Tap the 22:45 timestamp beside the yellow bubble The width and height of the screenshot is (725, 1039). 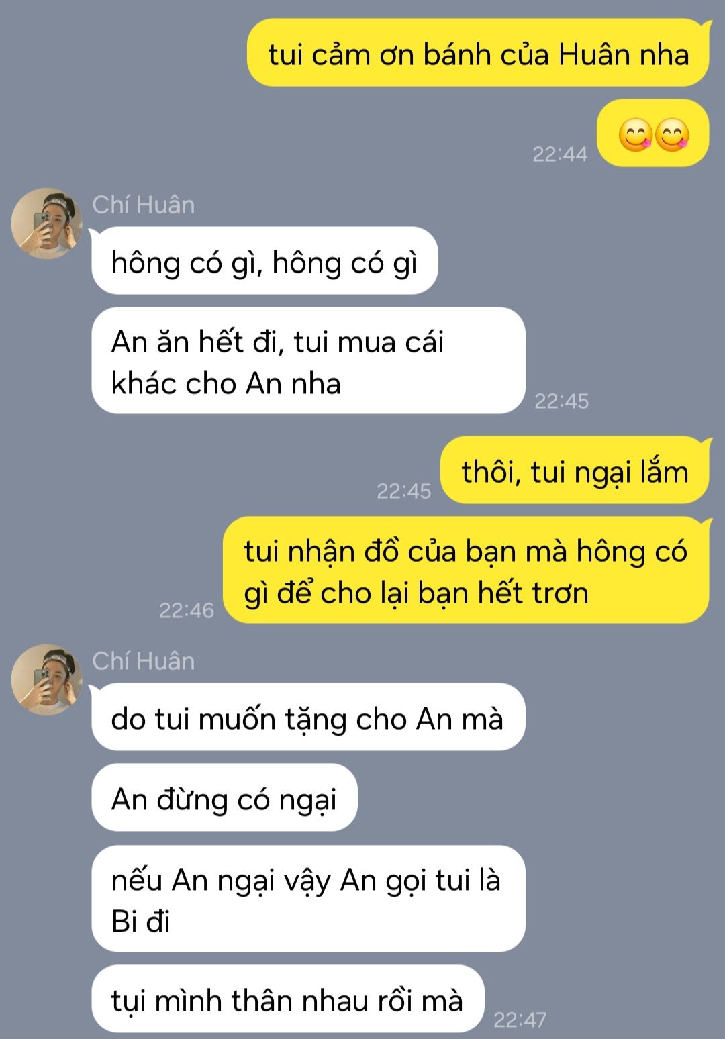pos(403,491)
